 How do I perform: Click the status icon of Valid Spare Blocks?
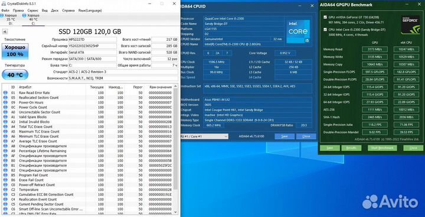coord(5,117)
